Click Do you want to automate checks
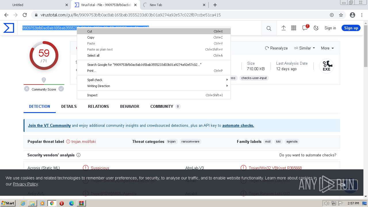This screenshot has width=368, height=207. pos(308,155)
